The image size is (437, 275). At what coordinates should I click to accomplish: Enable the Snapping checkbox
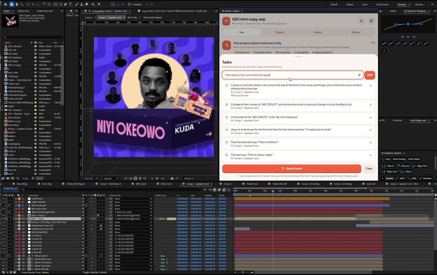(130, 4)
